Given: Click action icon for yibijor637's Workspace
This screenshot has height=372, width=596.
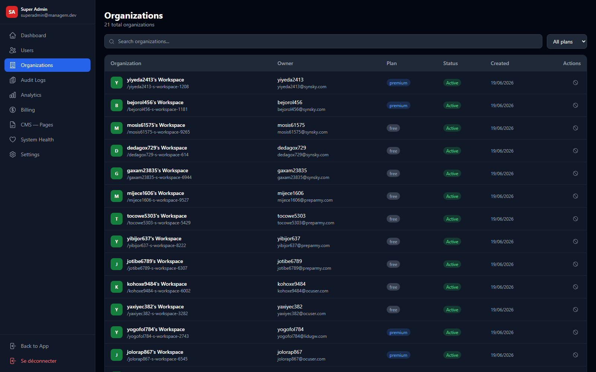Looking at the screenshot, I should click(x=576, y=241).
